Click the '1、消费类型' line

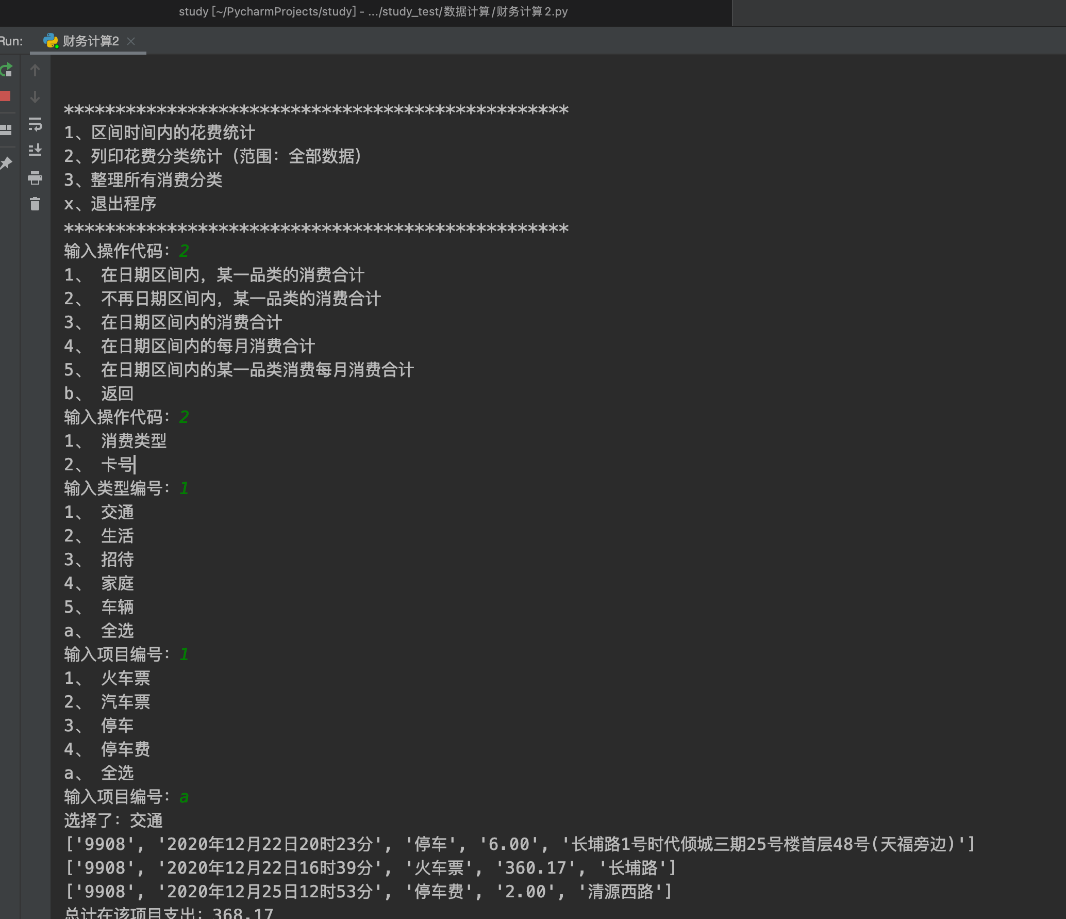pos(115,441)
